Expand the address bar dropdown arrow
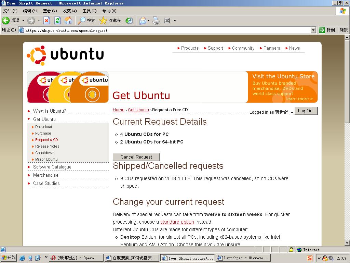 tap(313, 30)
